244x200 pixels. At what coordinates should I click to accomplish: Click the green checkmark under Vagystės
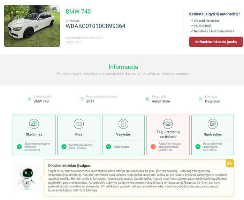tap(108, 147)
